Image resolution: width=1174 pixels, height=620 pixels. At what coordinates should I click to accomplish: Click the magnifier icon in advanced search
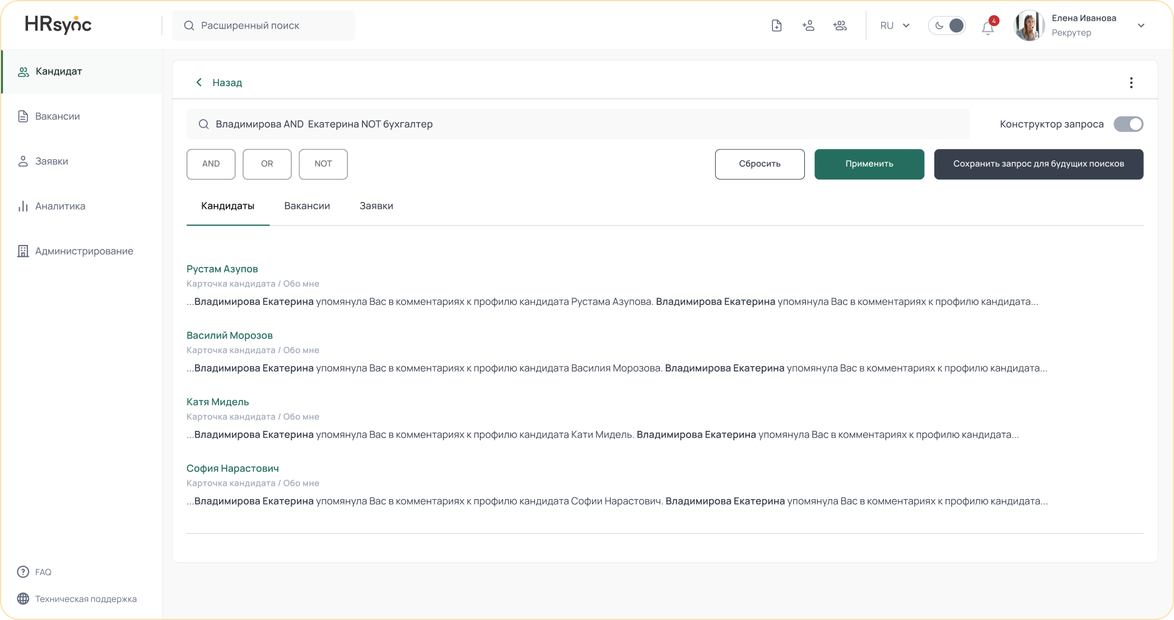(189, 26)
